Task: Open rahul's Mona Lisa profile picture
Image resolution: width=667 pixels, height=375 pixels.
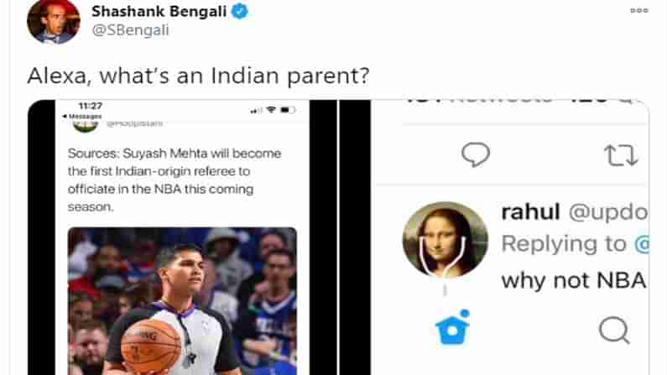Action: [446, 239]
